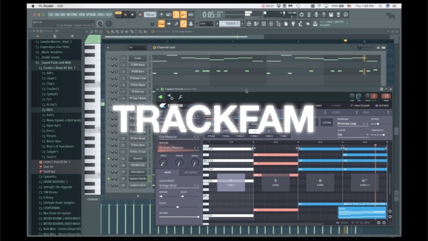Click the Save project icon
The height and width of the screenshot is (241, 428).
[x=331, y=15]
